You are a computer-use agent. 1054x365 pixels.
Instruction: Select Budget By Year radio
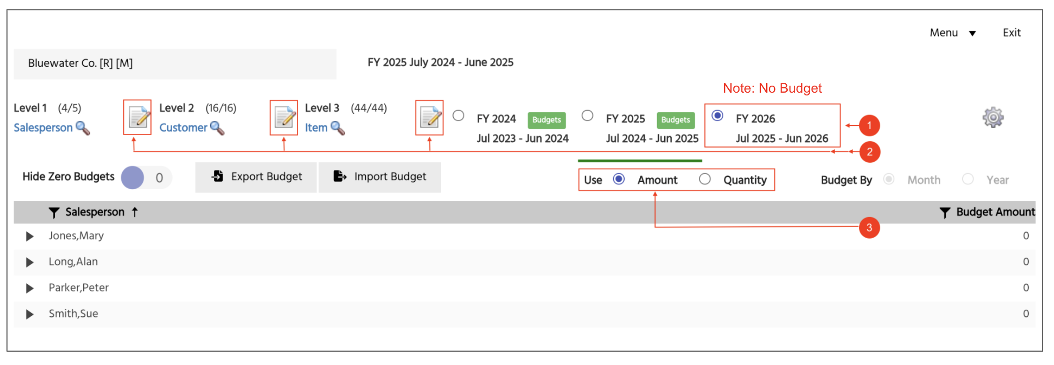point(968,179)
